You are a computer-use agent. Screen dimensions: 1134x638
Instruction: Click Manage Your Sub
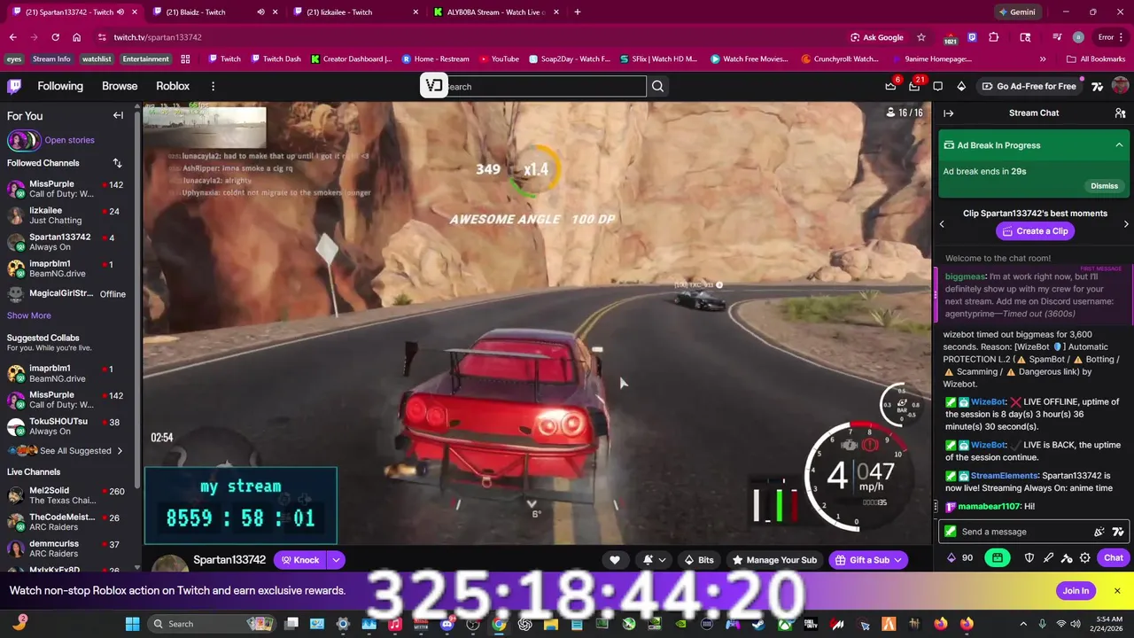(x=773, y=560)
